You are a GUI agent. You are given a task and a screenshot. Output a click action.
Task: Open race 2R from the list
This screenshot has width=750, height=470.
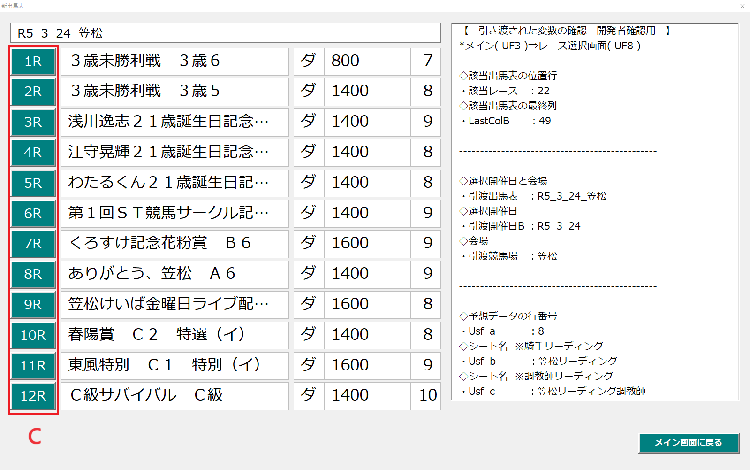[x=33, y=92]
